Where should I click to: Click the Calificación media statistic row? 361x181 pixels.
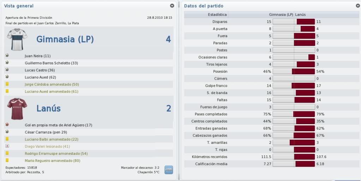point(272,164)
